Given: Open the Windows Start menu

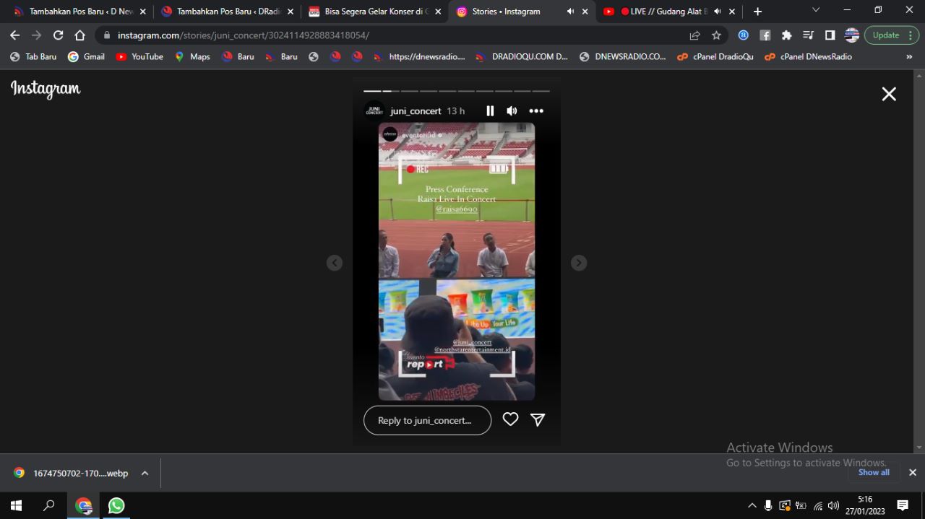Looking at the screenshot, I should (16, 505).
